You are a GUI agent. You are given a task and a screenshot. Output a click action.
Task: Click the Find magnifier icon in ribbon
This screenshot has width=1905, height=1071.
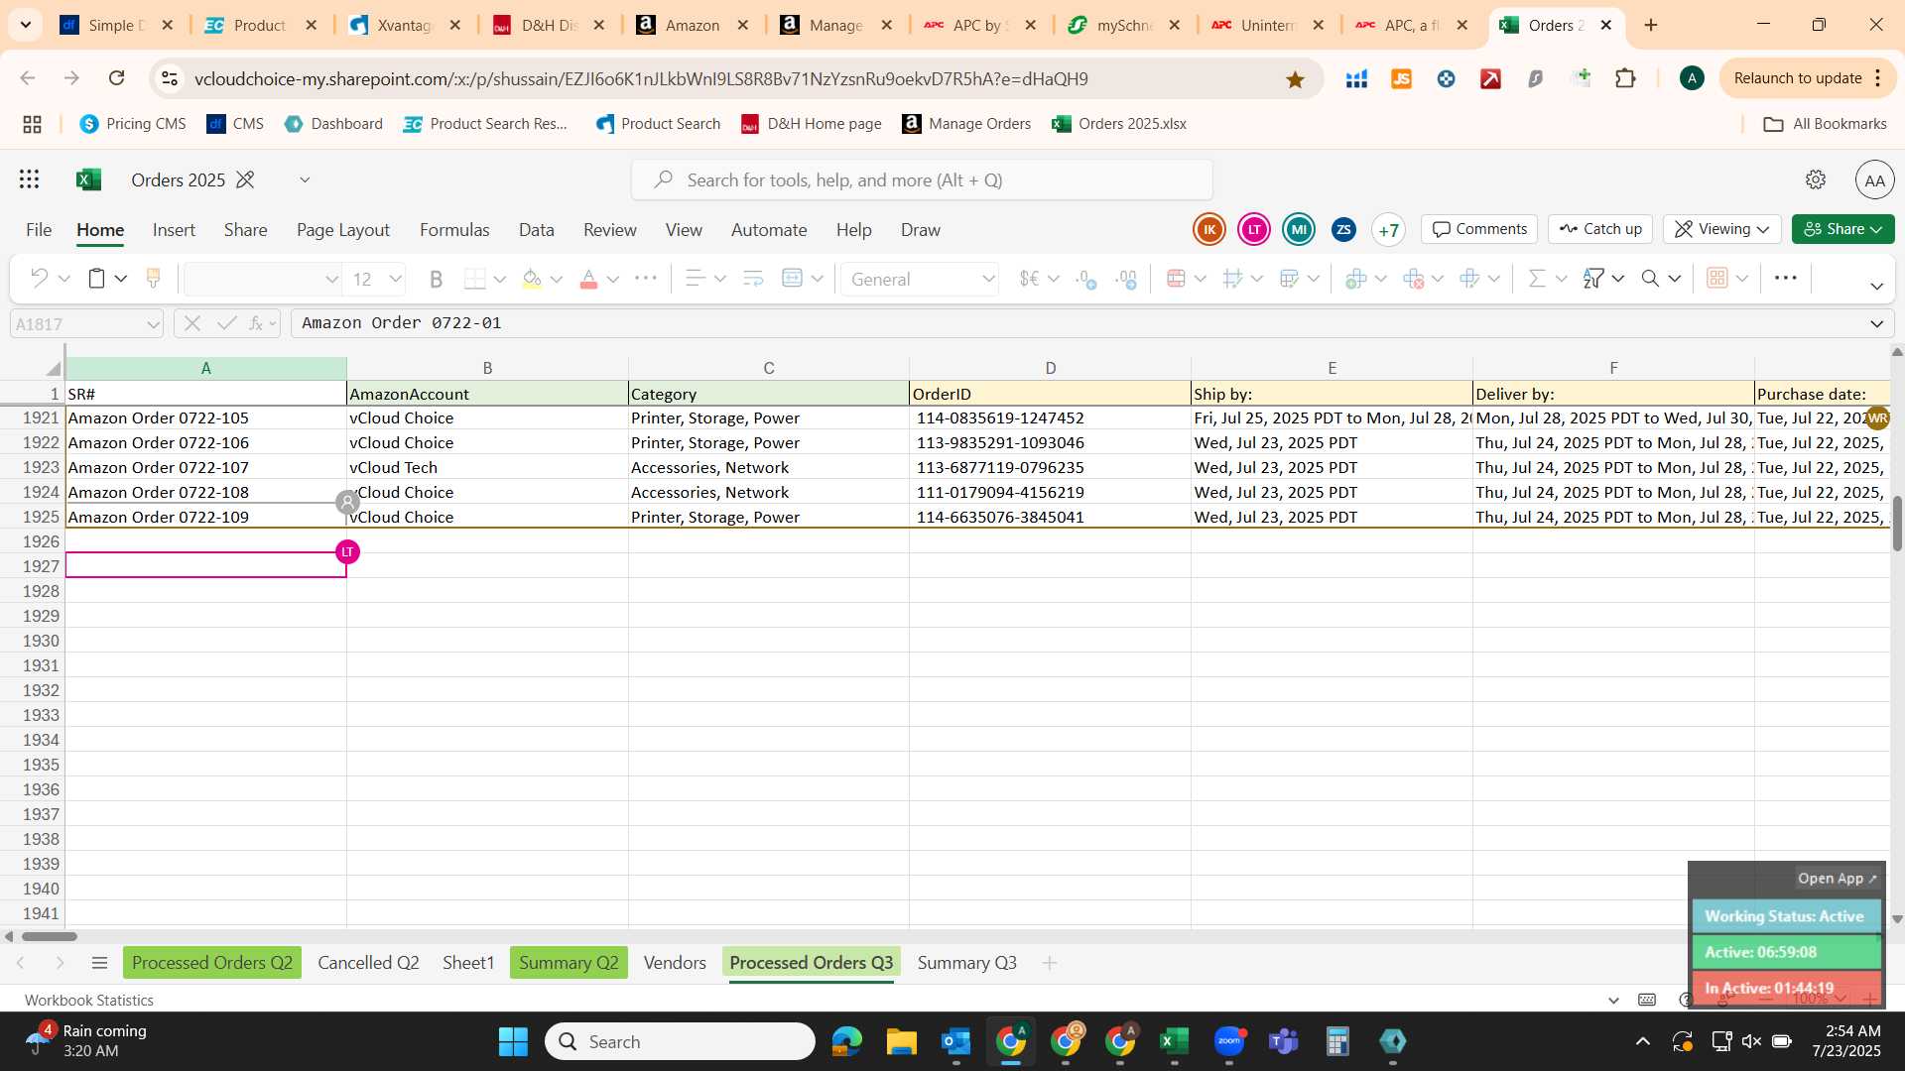[1650, 279]
